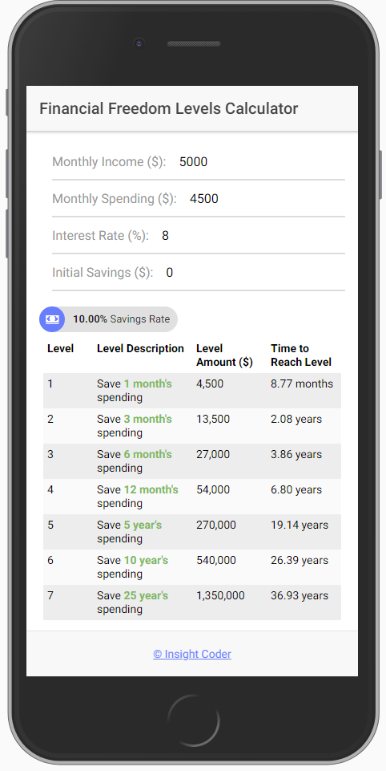Screen dimensions: 386x771
Task: Open the Insight Coder footer link
Action: click(192, 654)
